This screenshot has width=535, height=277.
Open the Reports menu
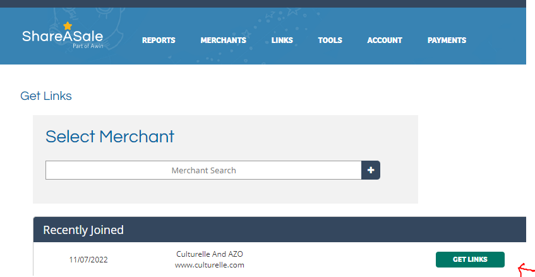pyautogui.click(x=159, y=40)
